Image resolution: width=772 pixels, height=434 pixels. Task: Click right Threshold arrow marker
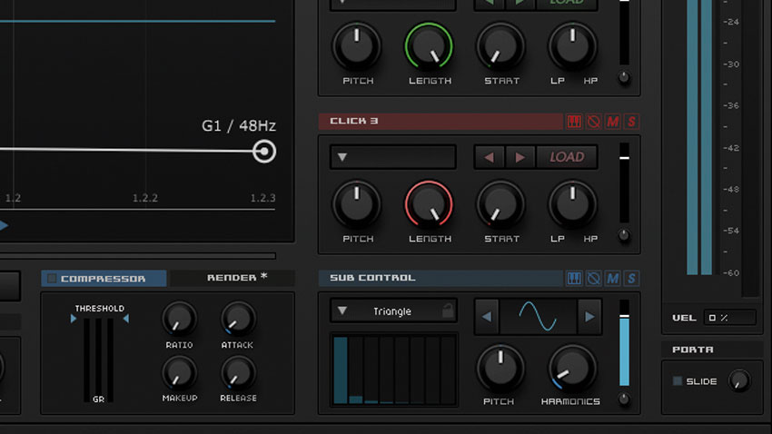click(x=126, y=319)
